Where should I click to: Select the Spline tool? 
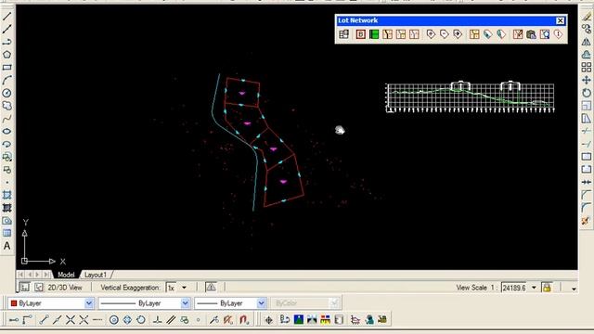[x=6, y=119]
